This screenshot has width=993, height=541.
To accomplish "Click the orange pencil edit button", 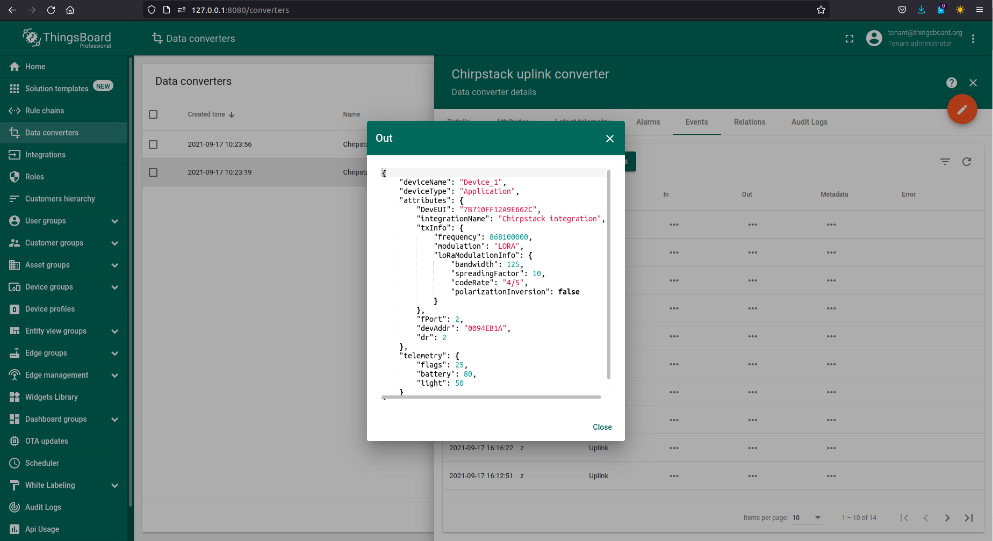I will click(962, 109).
